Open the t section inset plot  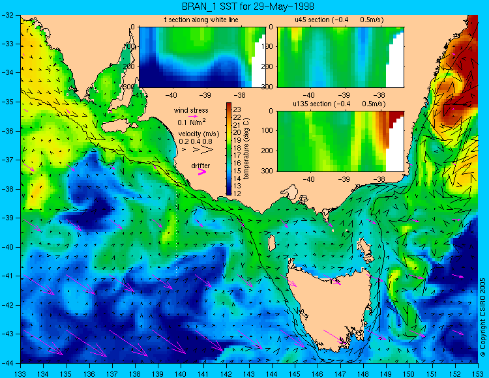(x=202, y=57)
